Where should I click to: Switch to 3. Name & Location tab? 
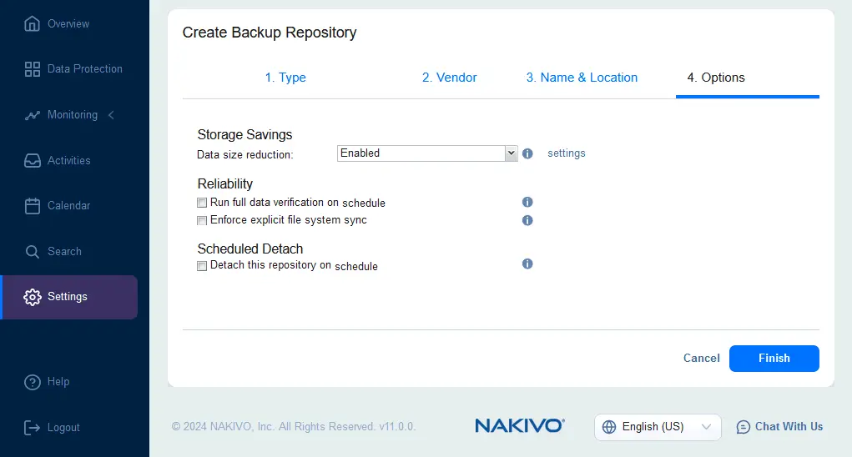tap(582, 78)
